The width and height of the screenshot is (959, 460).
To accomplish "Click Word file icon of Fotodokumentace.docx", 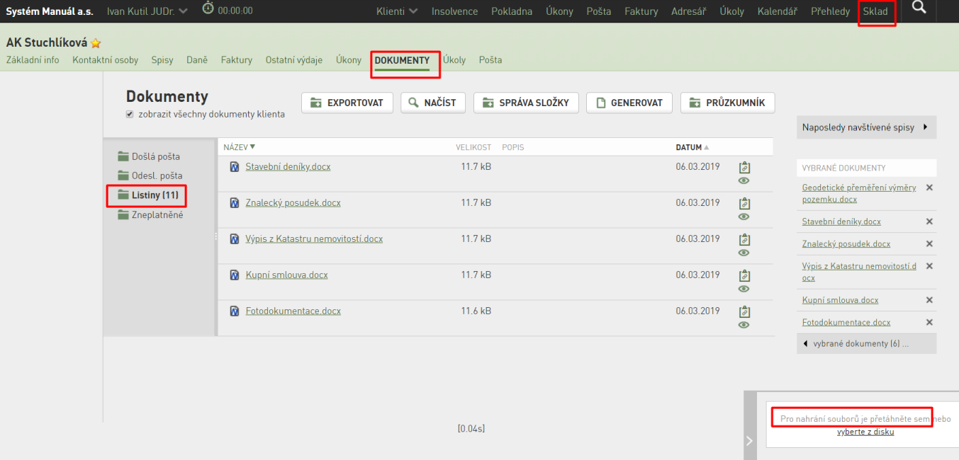I will point(235,311).
